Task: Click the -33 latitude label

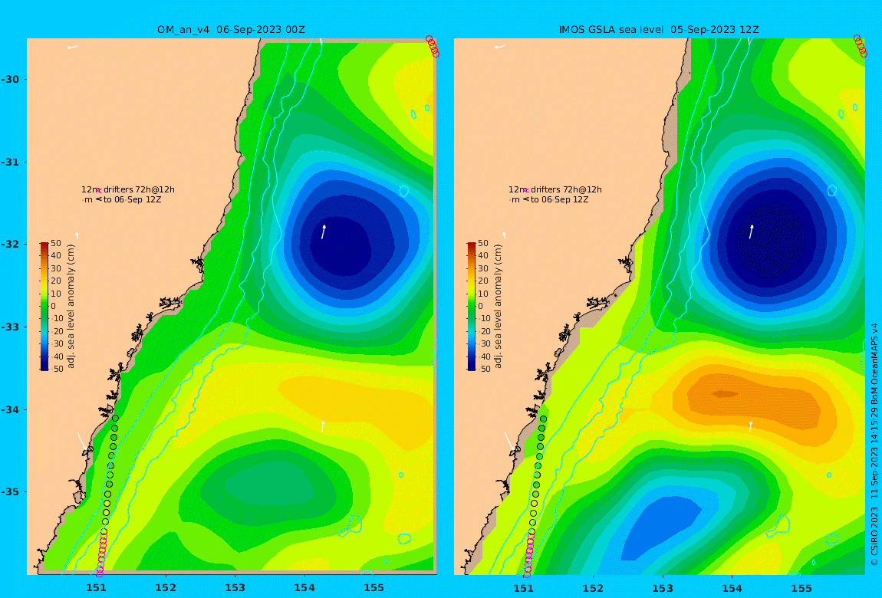Action: (x=9, y=327)
